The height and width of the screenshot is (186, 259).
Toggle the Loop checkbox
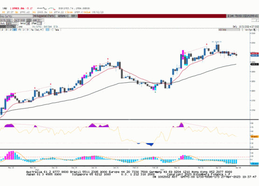(17, 27)
